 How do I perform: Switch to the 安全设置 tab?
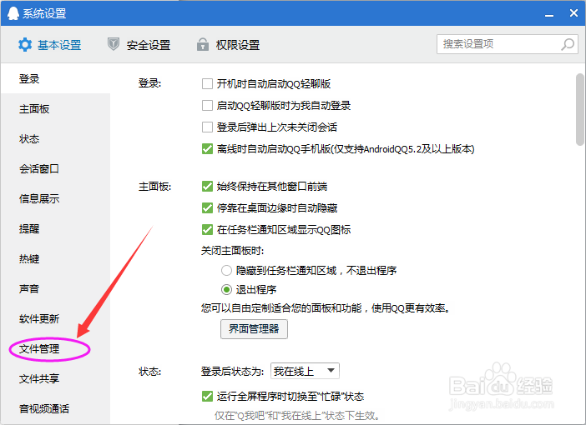coord(139,45)
